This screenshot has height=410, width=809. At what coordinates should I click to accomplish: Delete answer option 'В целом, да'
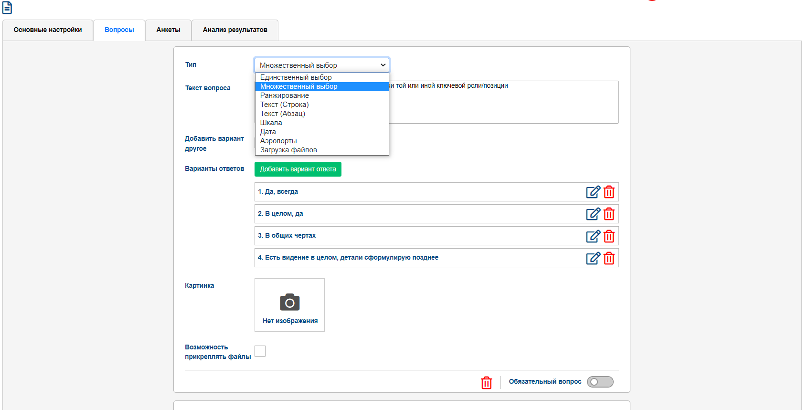pyautogui.click(x=609, y=214)
